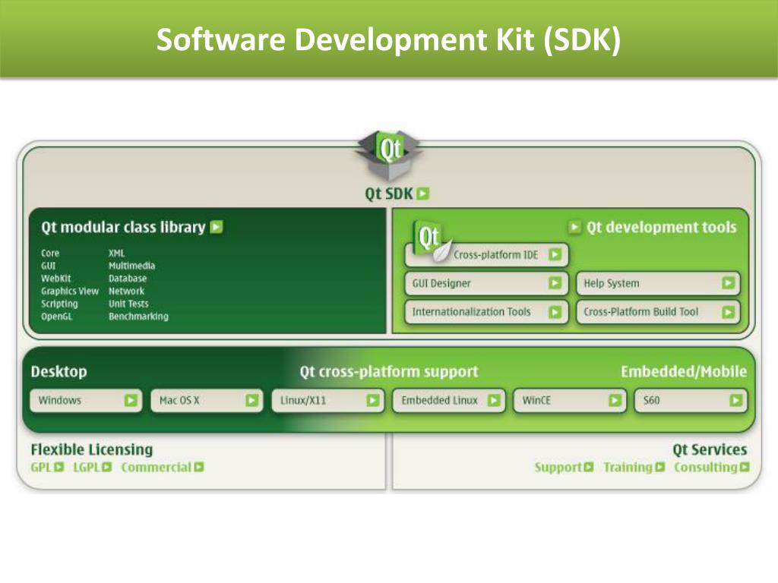Click arrow icon in Internationalization Tools button
This screenshot has width=778, height=583.
click(x=555, y=312)
